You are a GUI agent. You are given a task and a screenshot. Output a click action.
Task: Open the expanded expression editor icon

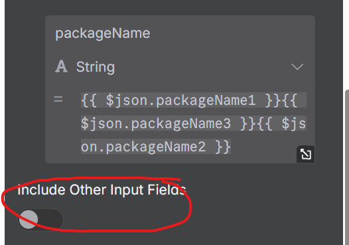[x=306, y=154]
